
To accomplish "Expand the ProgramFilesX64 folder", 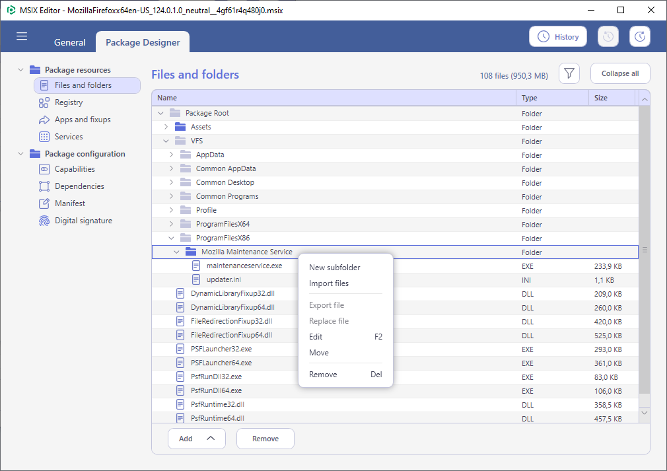I will [171, 224].
